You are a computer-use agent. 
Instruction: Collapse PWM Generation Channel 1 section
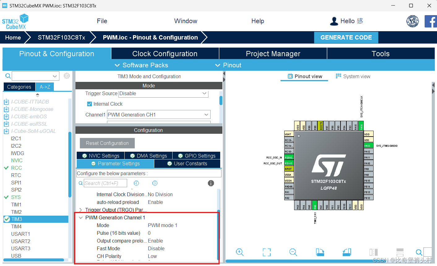[x=81, y=218]
